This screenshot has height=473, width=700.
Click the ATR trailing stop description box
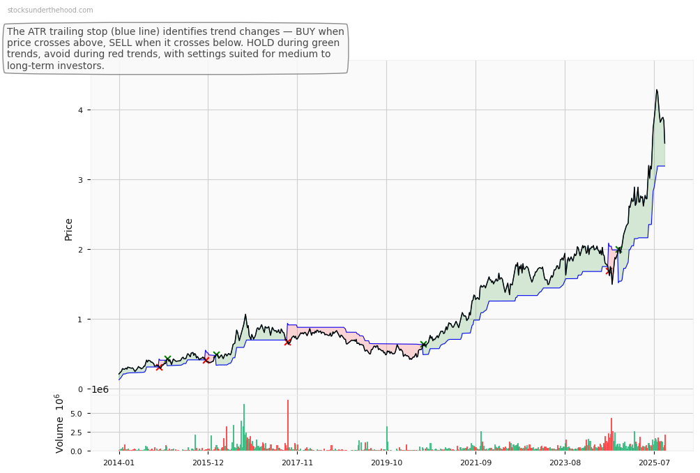click(x=176, y=49)
